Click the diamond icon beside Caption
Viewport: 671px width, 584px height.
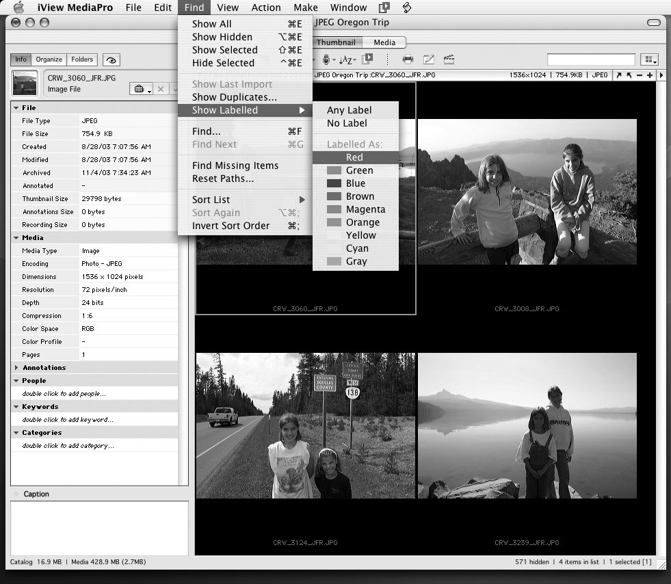(16, 494)
